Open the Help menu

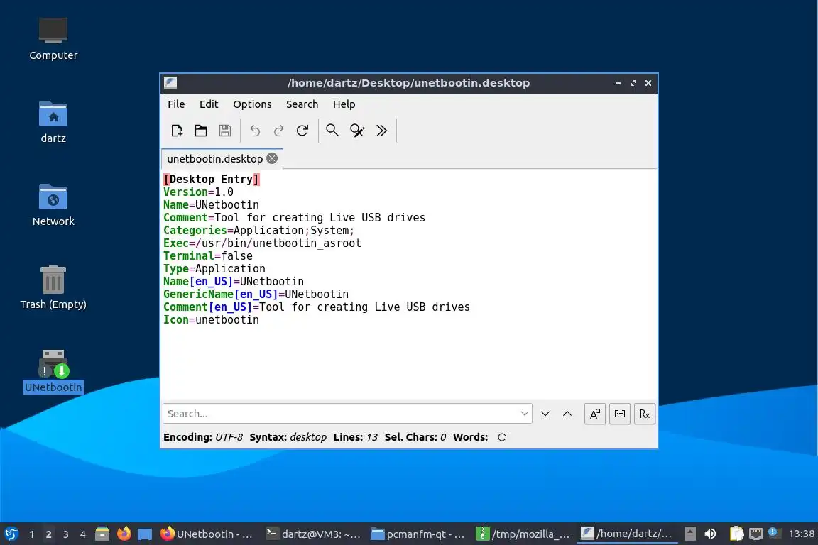(x=344, y=104)
